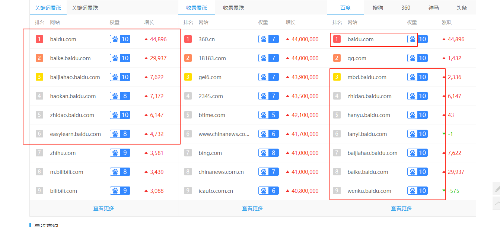Click the back-to-top arrow icon at the right edge

click(496, 203)
